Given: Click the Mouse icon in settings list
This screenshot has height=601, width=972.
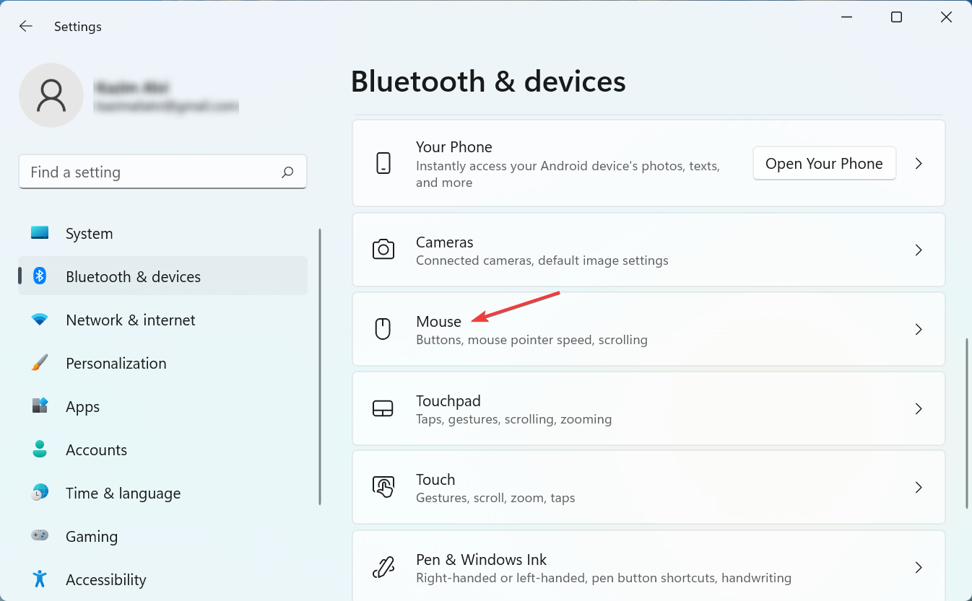Looking at the screenshot, I should click(x=383, y=329).
